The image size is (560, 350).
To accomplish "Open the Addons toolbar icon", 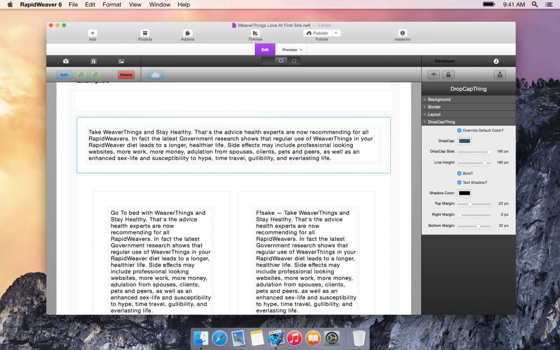I will click(x=187, y=33).
